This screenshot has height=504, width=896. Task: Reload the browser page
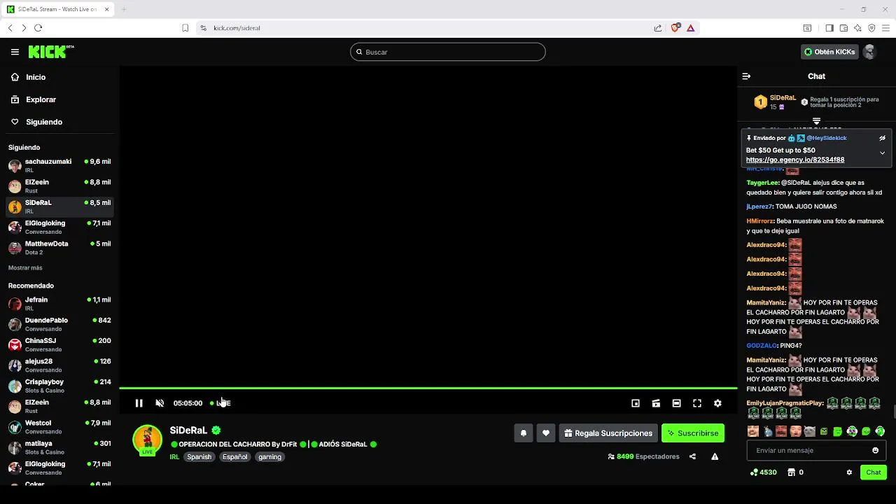pyautogui.click(x=38, y=28)
